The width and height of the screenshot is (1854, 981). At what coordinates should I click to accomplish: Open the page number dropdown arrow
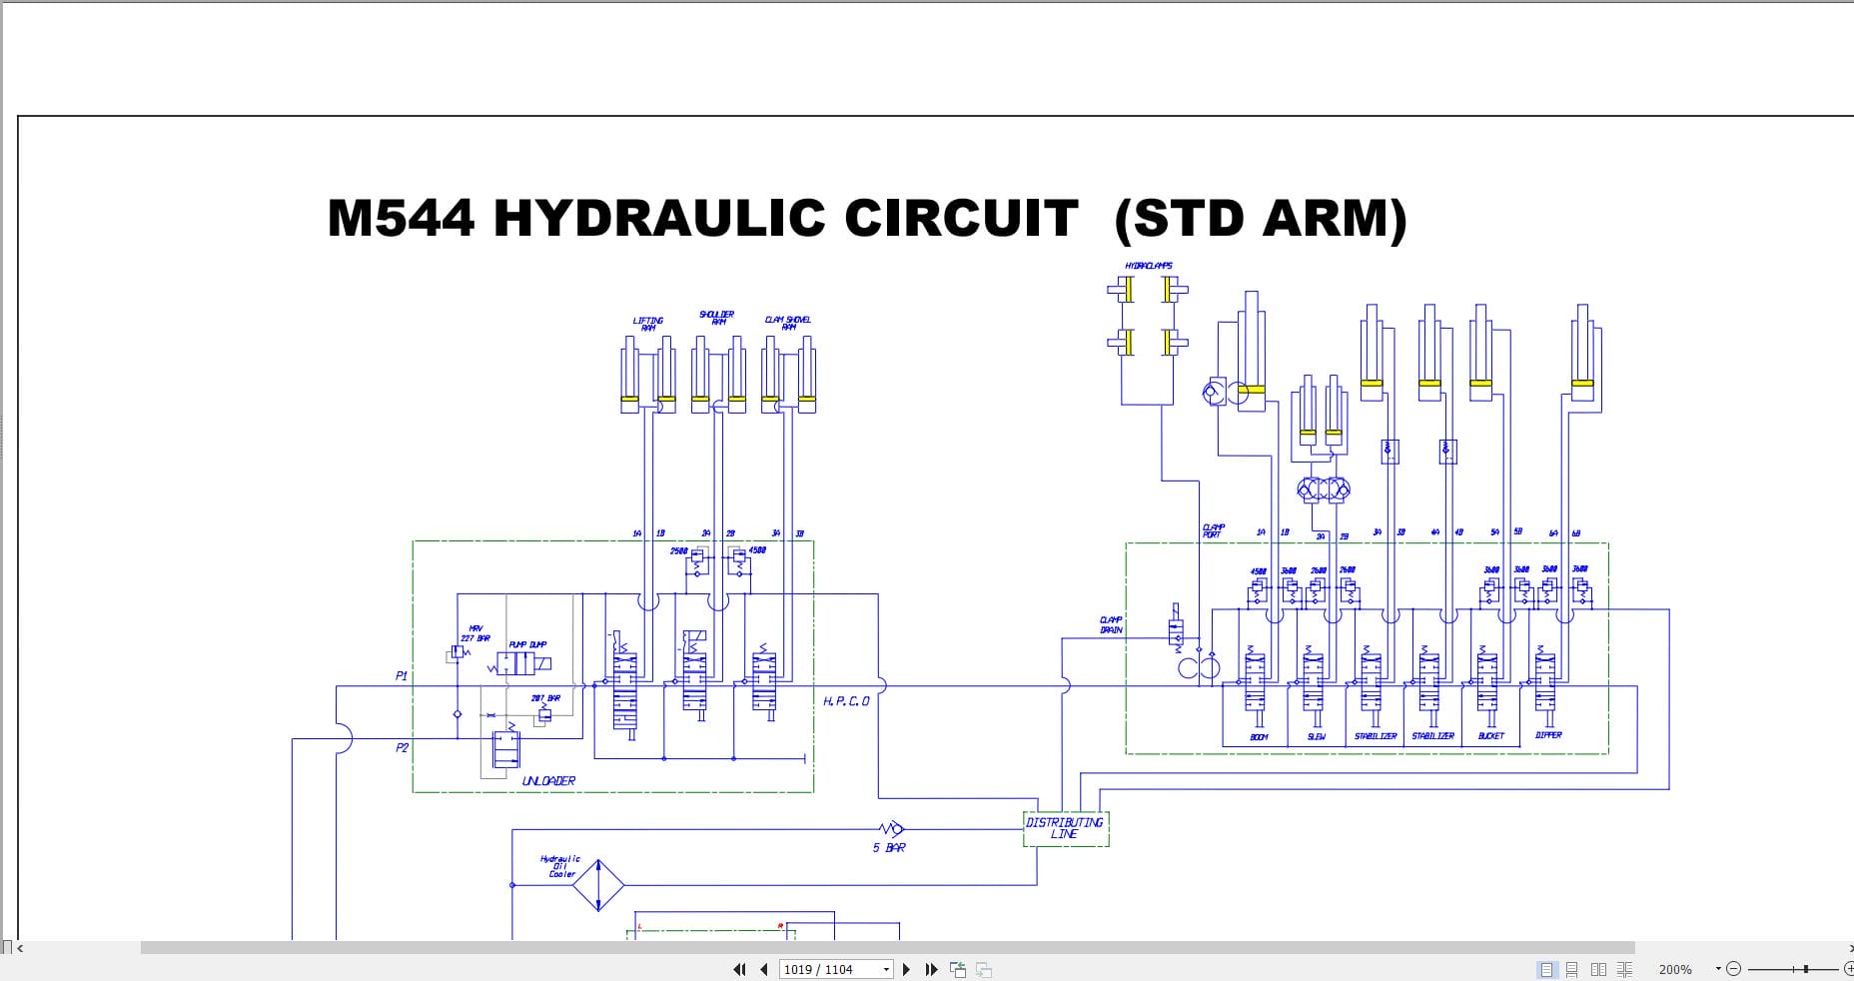coord(886,969)
